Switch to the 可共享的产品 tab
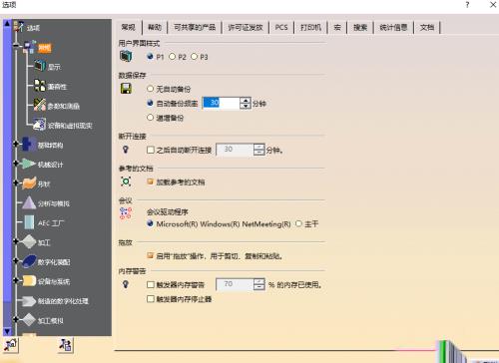 coord(195,27)
